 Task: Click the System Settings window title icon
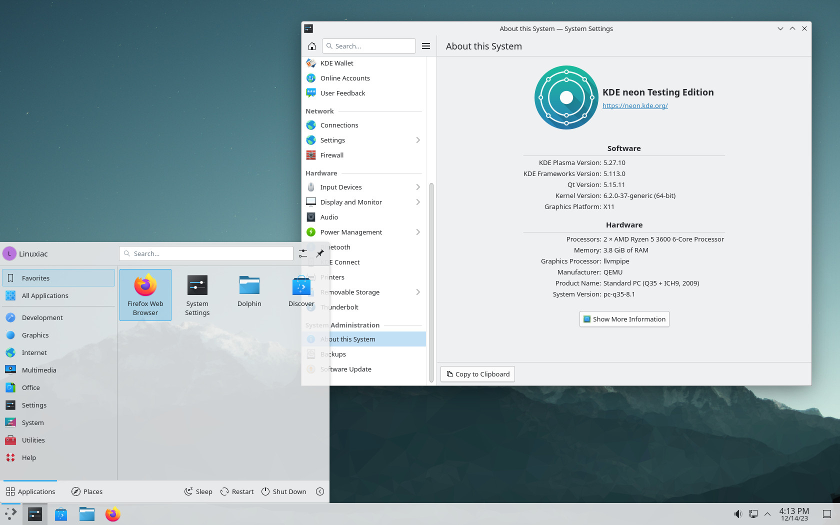[308, 28]
